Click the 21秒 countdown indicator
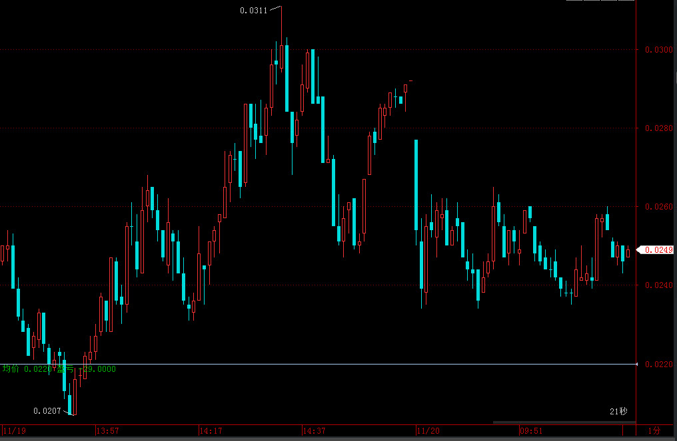This screenshot has width=677, height=441. pyautogui.click(x=618, y=411)
